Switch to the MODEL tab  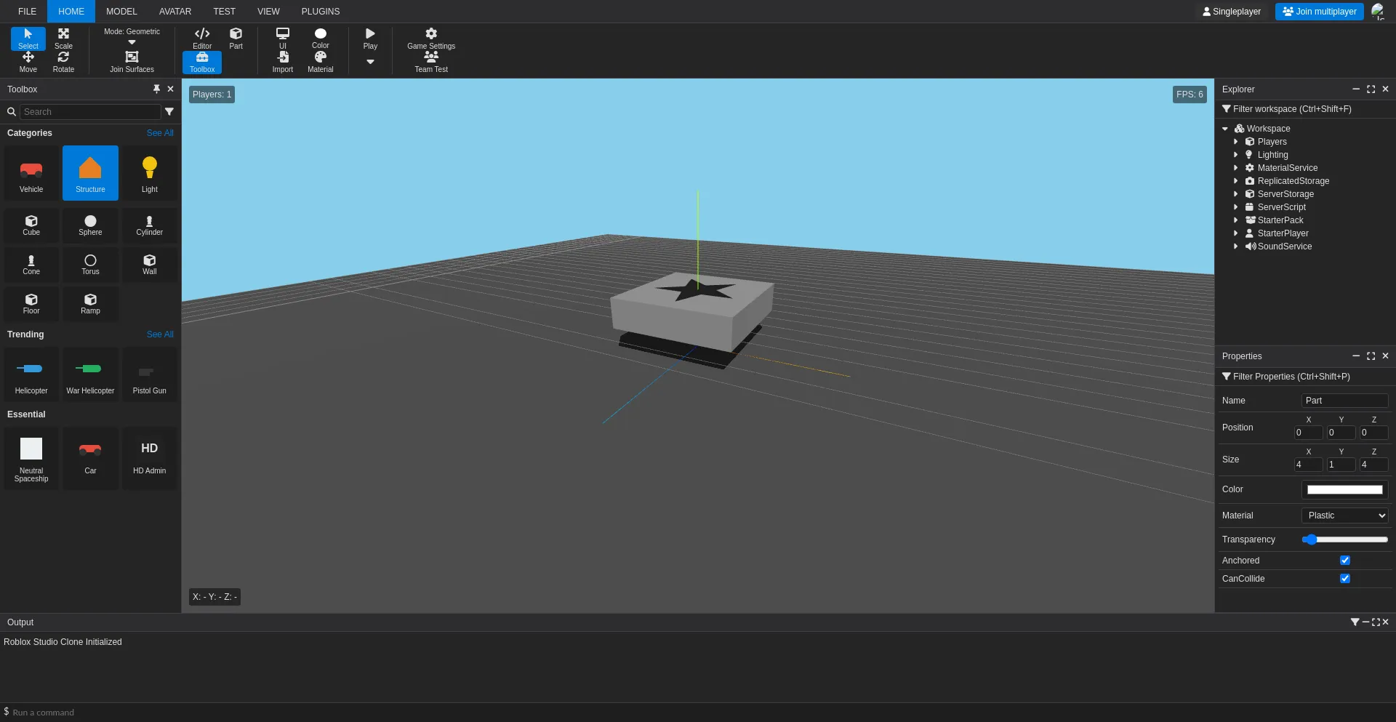click(x=121, y=11)
